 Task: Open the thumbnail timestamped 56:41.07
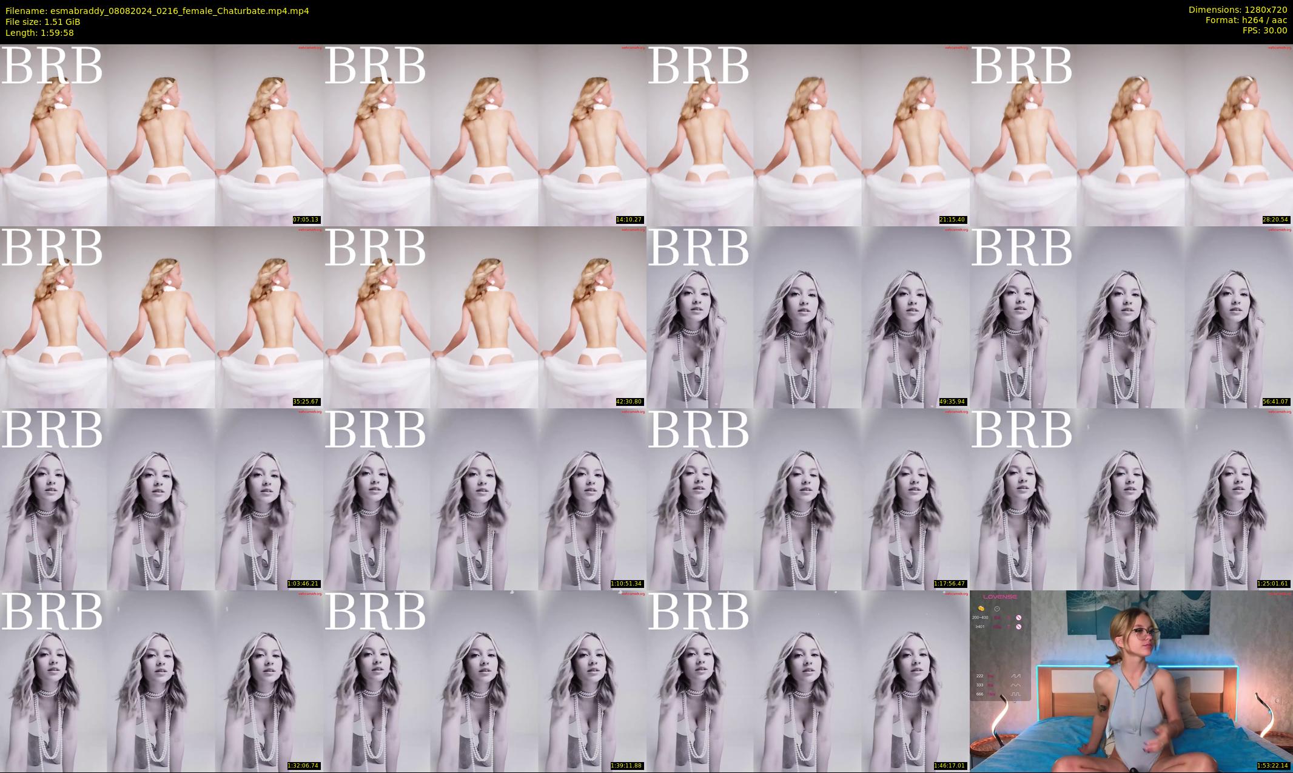[1131, 317]
